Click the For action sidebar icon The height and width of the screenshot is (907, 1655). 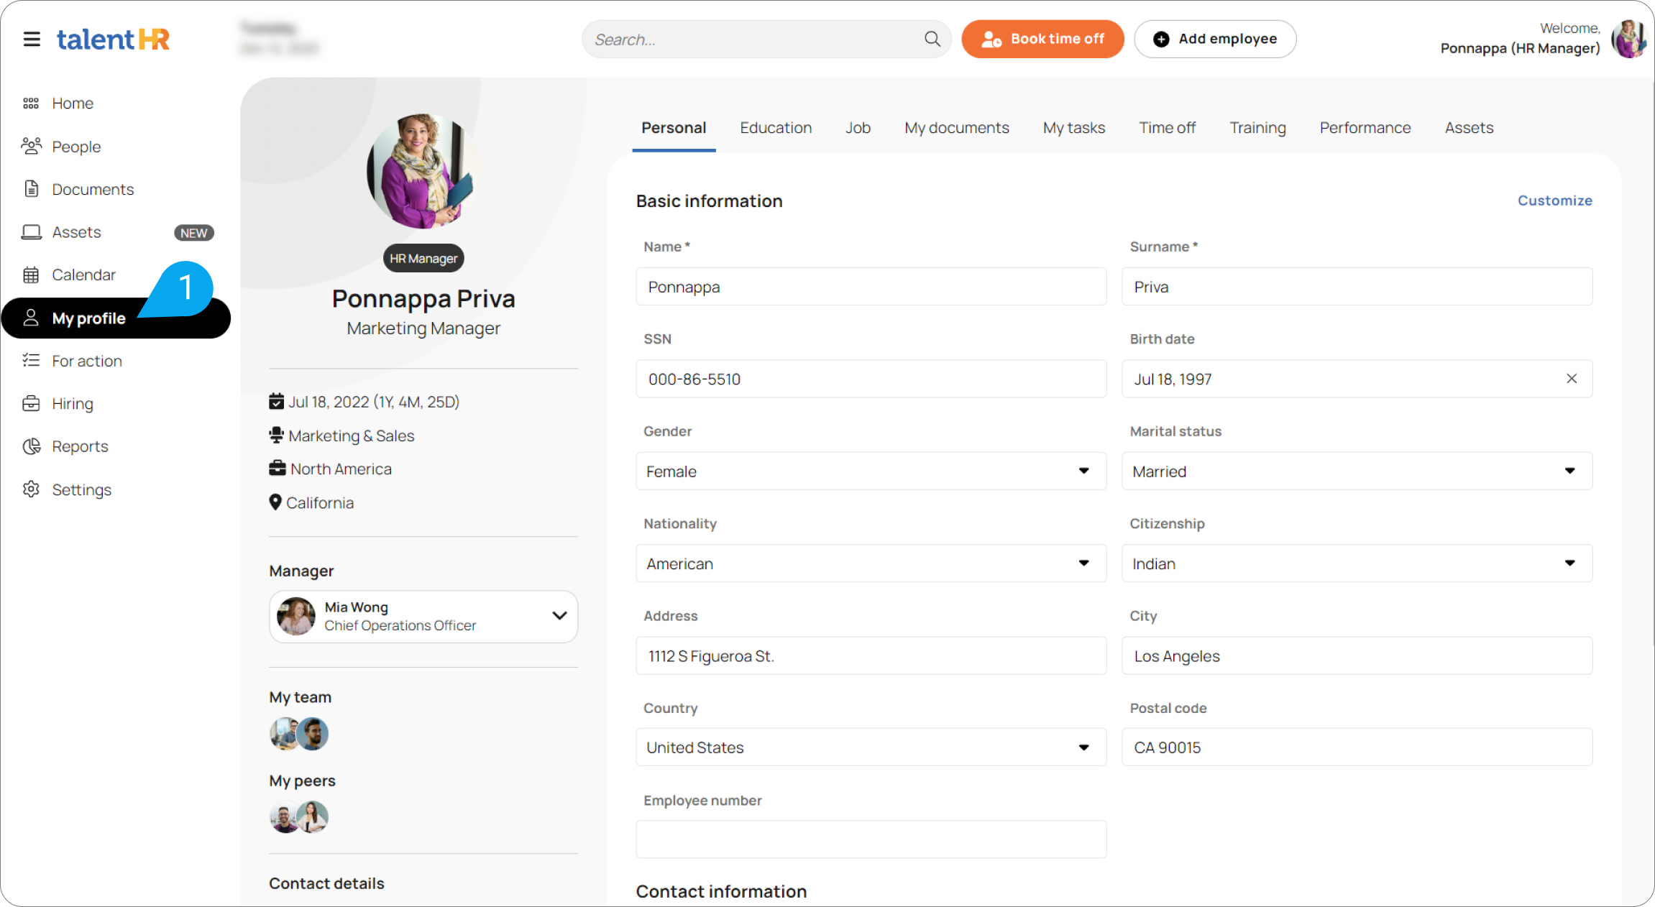pos(30,359)
